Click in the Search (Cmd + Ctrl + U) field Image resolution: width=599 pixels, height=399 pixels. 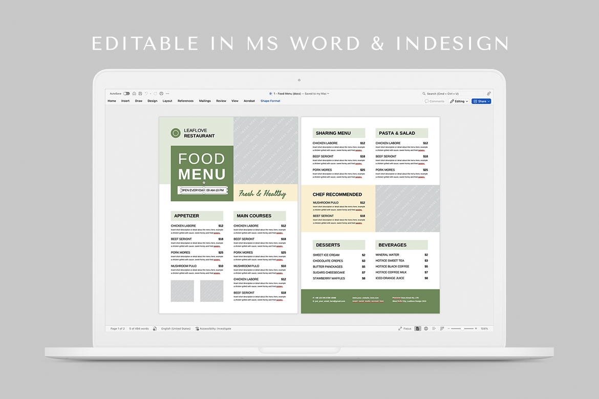[x=453, y=94]
